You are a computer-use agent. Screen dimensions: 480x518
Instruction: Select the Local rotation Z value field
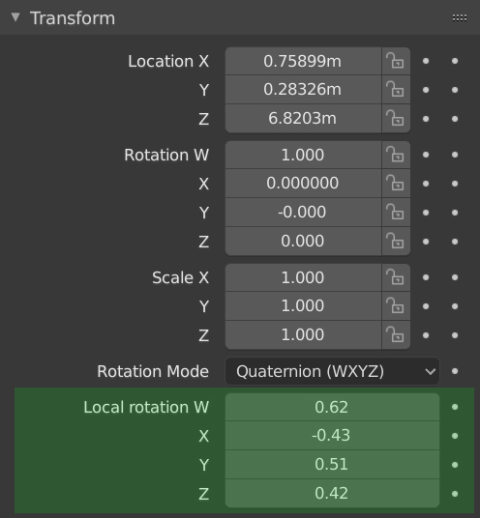(333, 494)
